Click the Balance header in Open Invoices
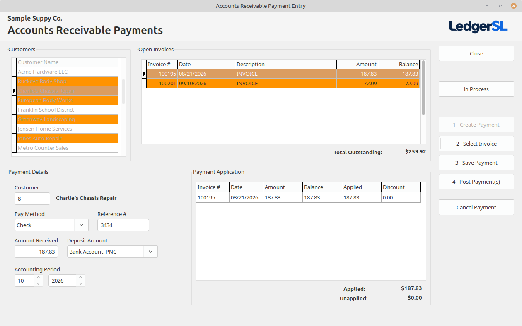This screenshot has height=326, width=522. point(399,64)
